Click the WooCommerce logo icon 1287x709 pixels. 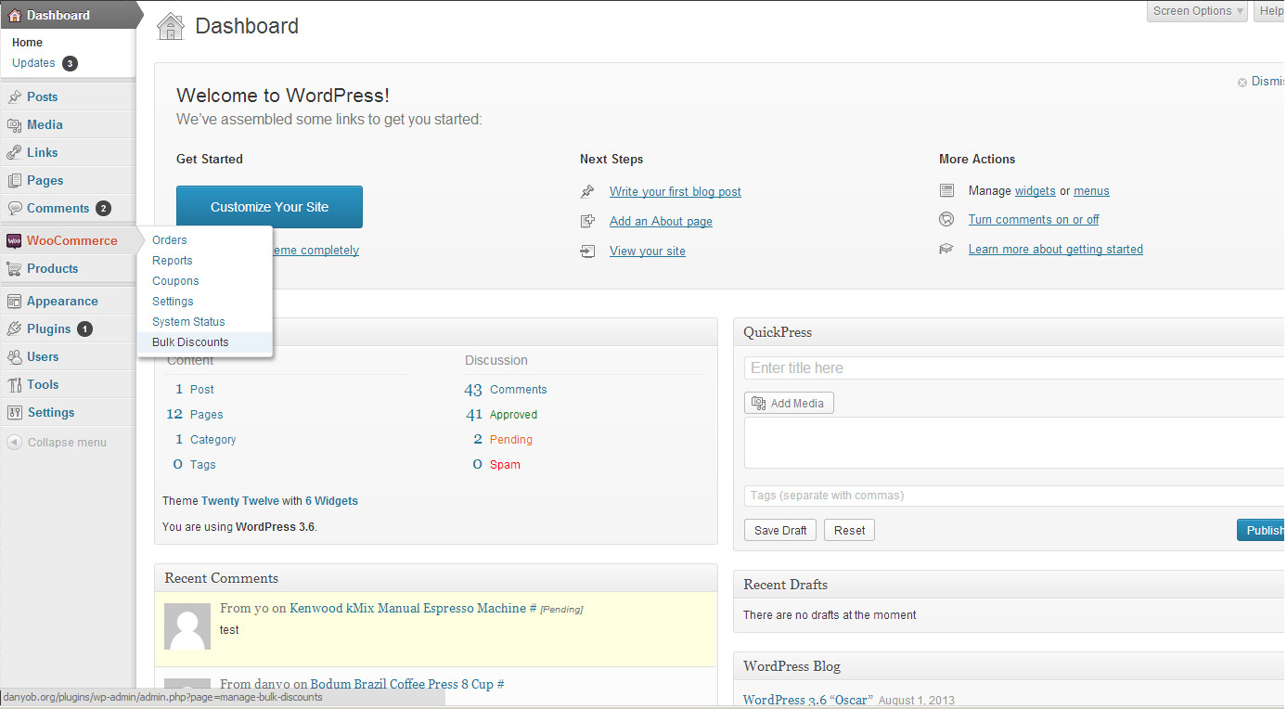(14, 240)
